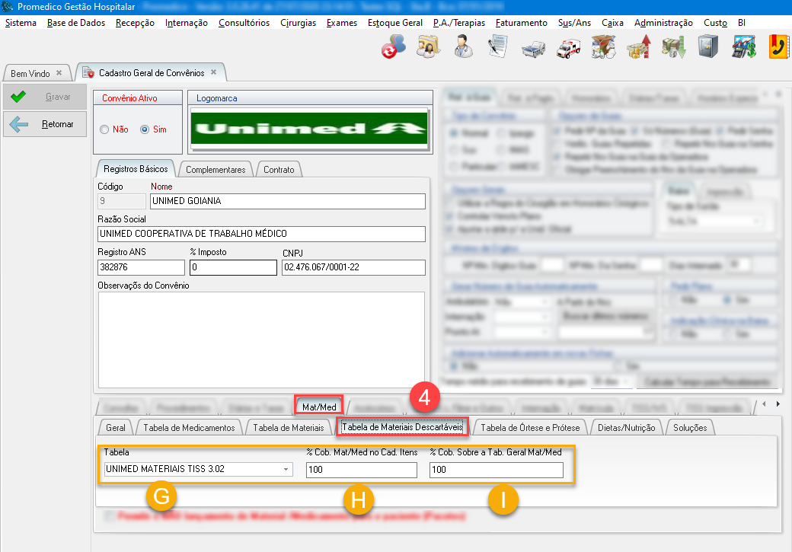Open the BI menu

pos(742,23)
